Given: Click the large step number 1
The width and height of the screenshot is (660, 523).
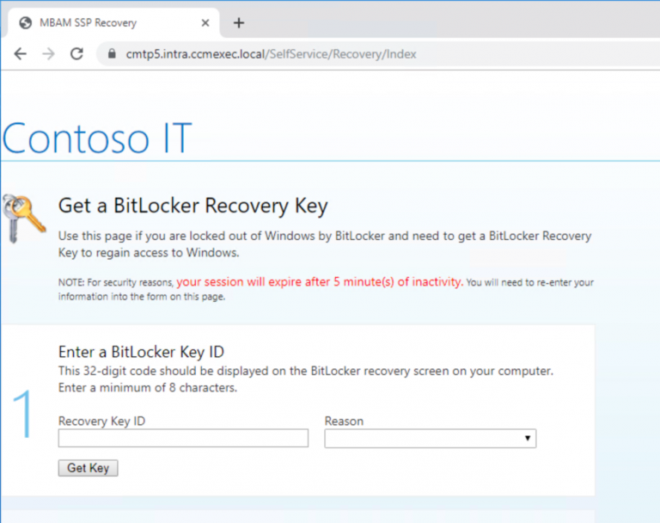Looking at the screenshot, I should click(x=23, y=415).
